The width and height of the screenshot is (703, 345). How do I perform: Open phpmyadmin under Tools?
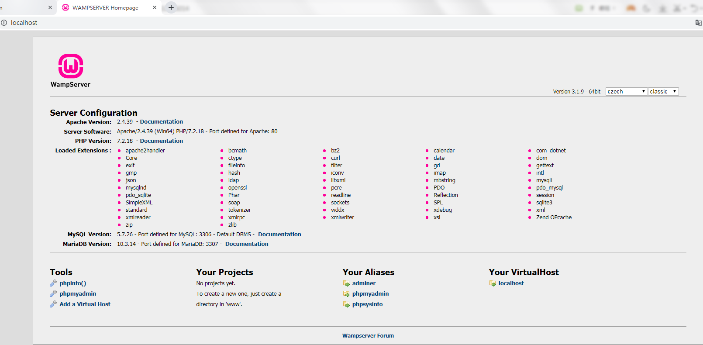(x=78, y=294)
